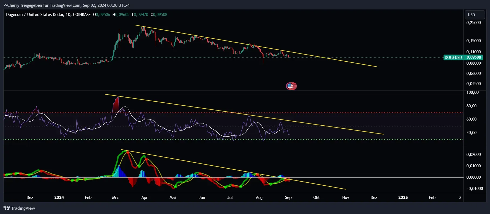Click the MACD 0,02000 axis value
Viewport: 490px width, 214px height.
point(474,155)
